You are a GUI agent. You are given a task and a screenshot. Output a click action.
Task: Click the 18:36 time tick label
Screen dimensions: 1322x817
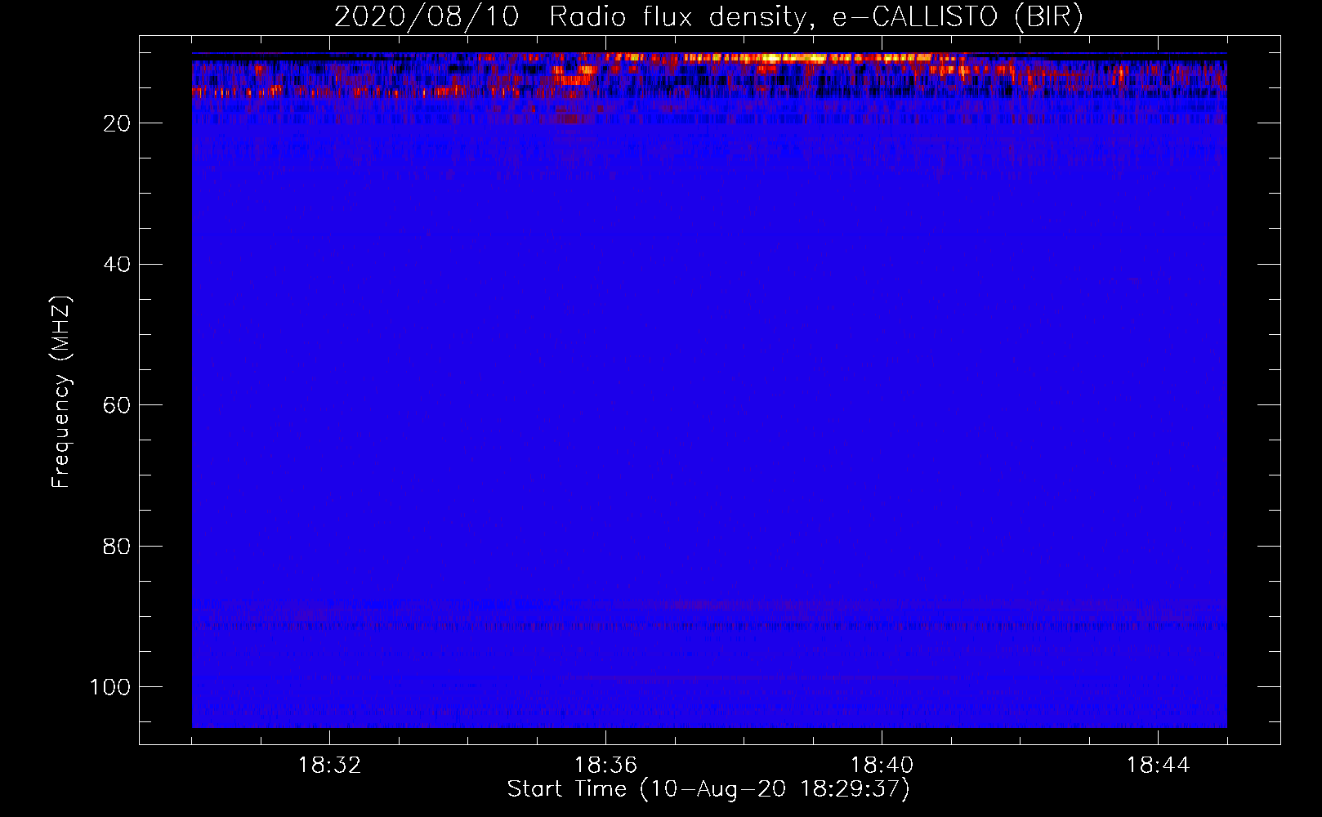pos(605,766)
